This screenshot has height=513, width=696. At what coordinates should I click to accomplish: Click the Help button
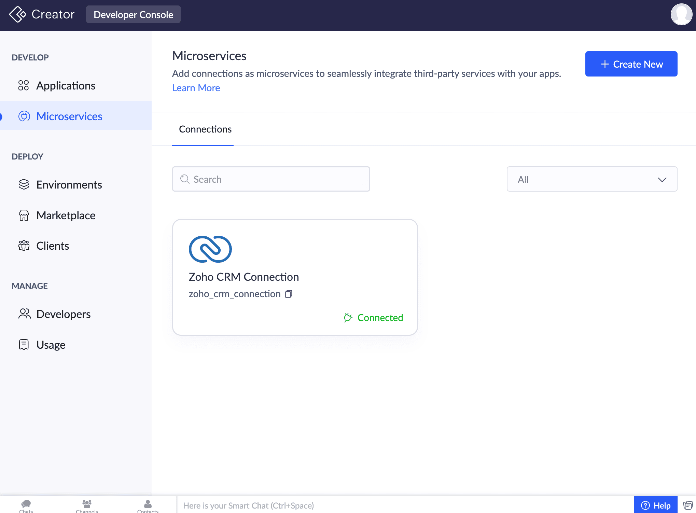click(655, 505)
